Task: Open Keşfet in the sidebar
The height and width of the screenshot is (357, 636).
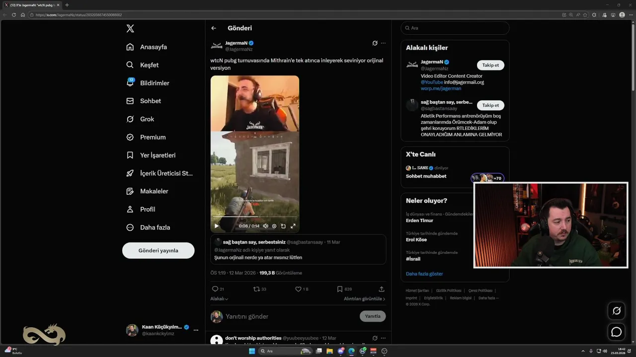Action: point(143,65)
